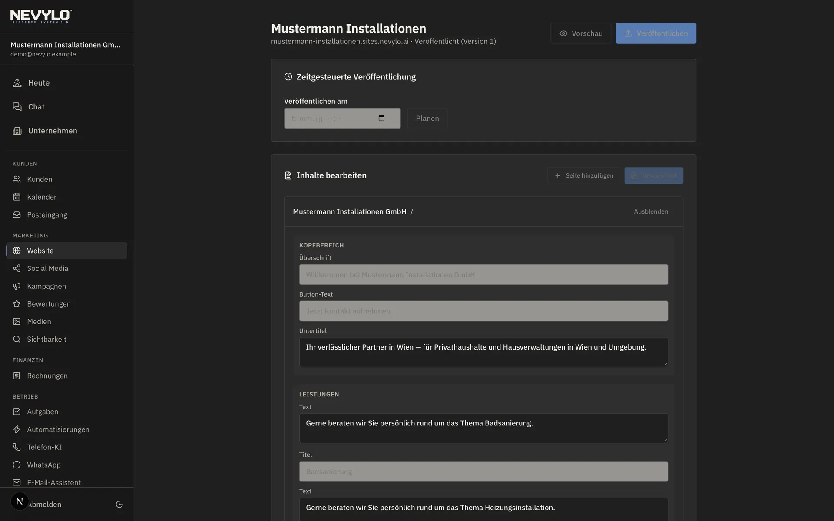
Task: Click the Veröffentlichen am date field
Action: [342, 118]
